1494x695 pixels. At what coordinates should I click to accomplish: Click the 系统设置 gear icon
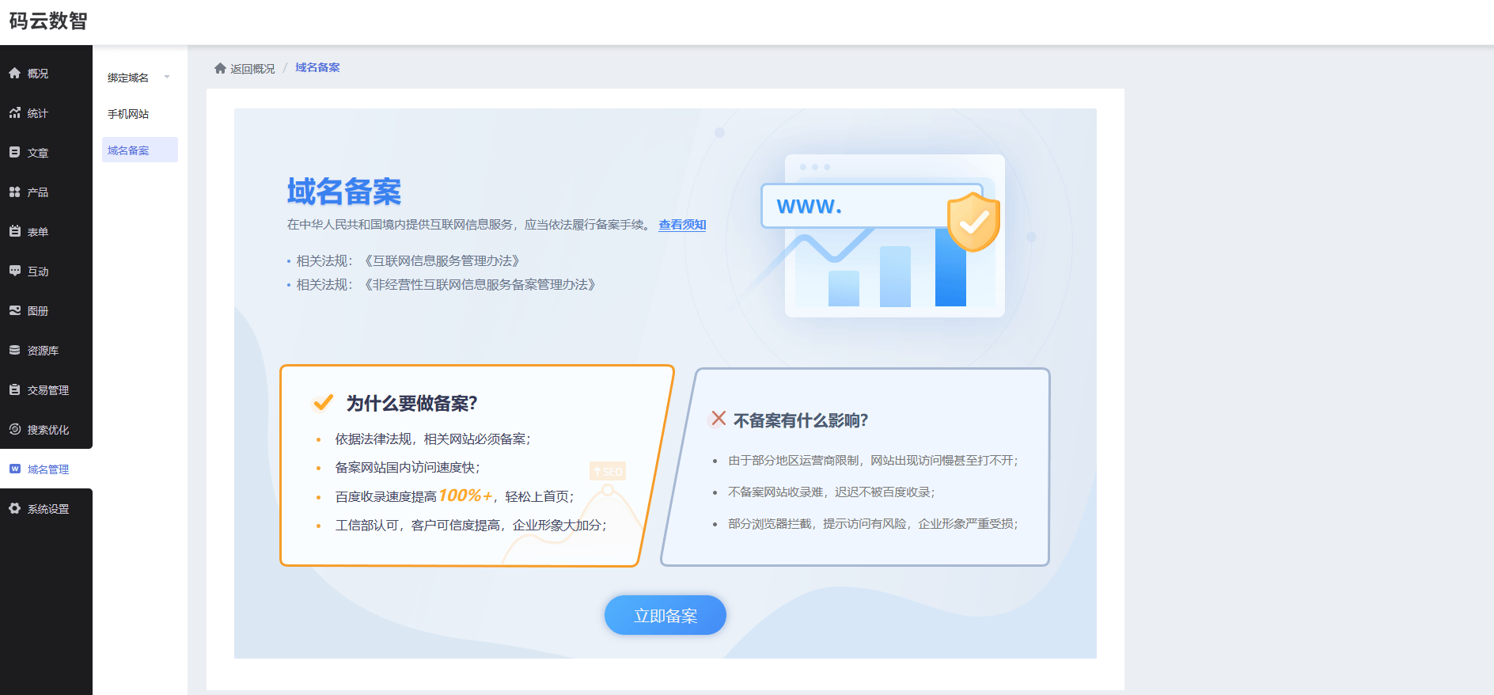click(14, 508)
